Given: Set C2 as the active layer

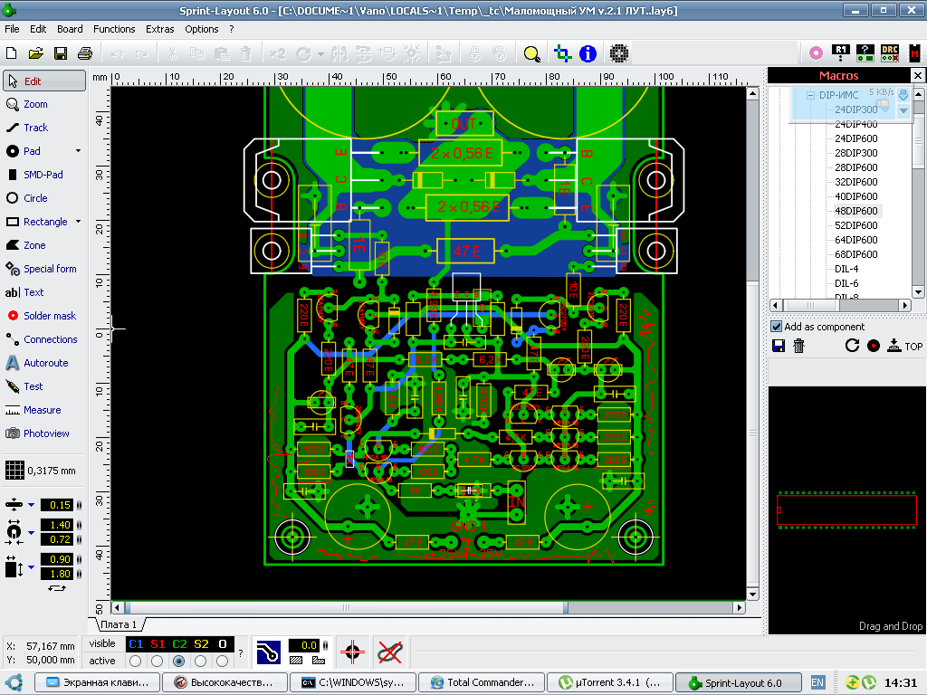Looking at the screenshot, I should 179,661.
